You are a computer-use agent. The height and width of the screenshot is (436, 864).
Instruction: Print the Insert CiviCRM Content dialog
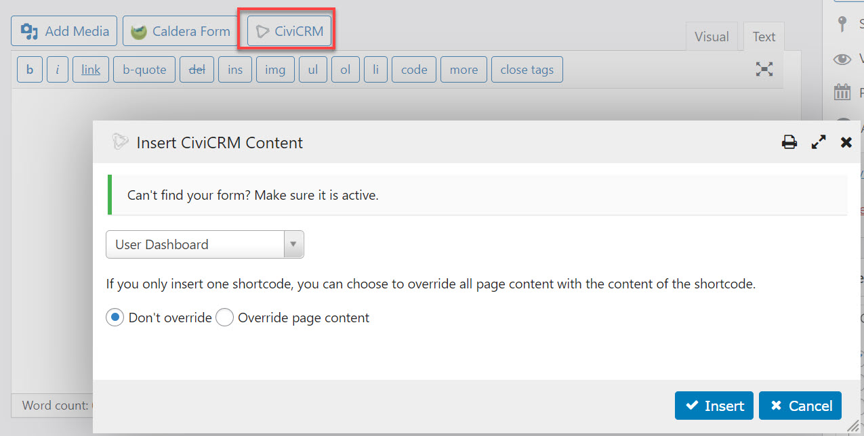(x=789, y=142)
